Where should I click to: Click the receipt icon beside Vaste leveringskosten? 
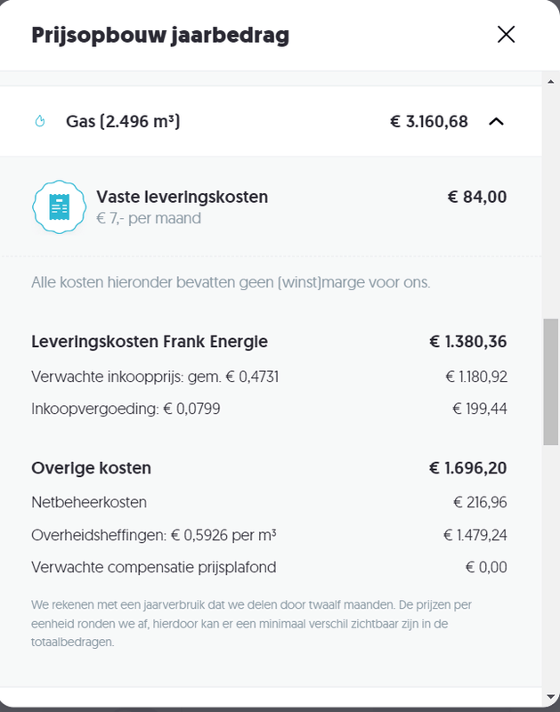(59, 206)
